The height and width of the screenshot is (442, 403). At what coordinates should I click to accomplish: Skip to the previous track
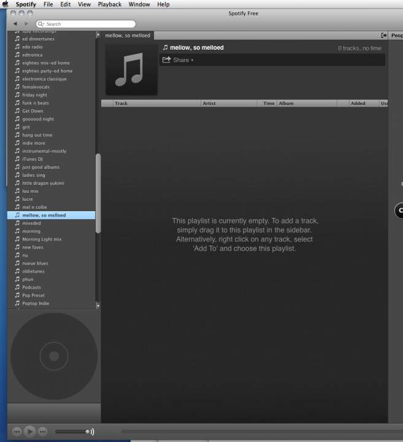click(x=17, y=432)
